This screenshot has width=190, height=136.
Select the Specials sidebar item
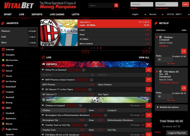(10, 134)
